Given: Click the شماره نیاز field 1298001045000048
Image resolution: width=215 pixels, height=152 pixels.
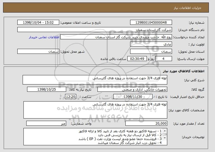Looking at the screenshot, I should click(x=151, y=23).
